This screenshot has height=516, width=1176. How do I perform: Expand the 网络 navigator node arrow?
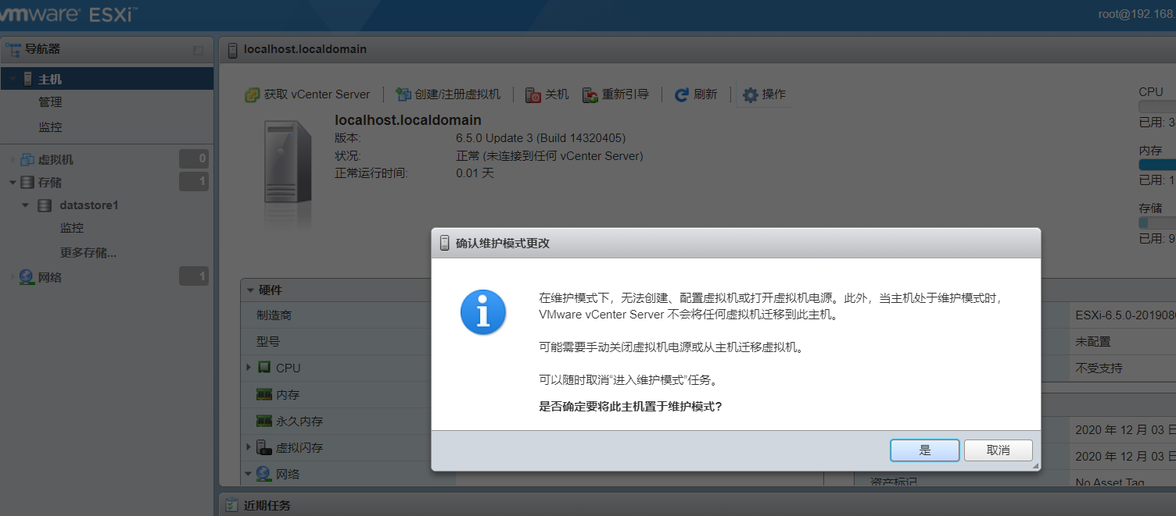[x=13, y=277]
